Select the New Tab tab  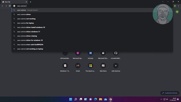[x=14, y=2]
